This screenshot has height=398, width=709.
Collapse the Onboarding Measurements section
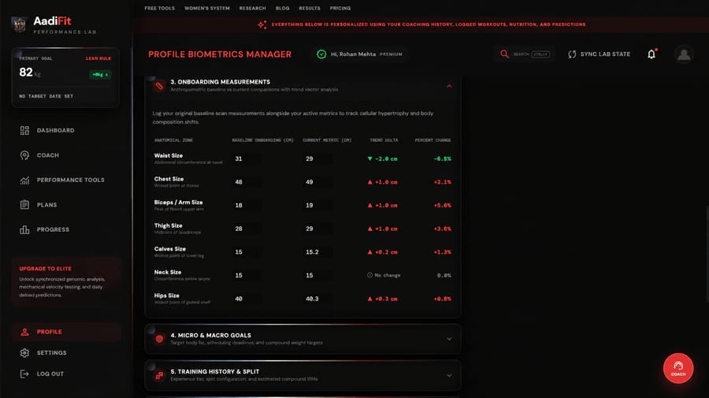click(x=449, y=86)
